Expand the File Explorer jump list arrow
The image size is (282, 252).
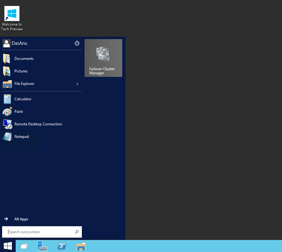(x=77, y=84)
